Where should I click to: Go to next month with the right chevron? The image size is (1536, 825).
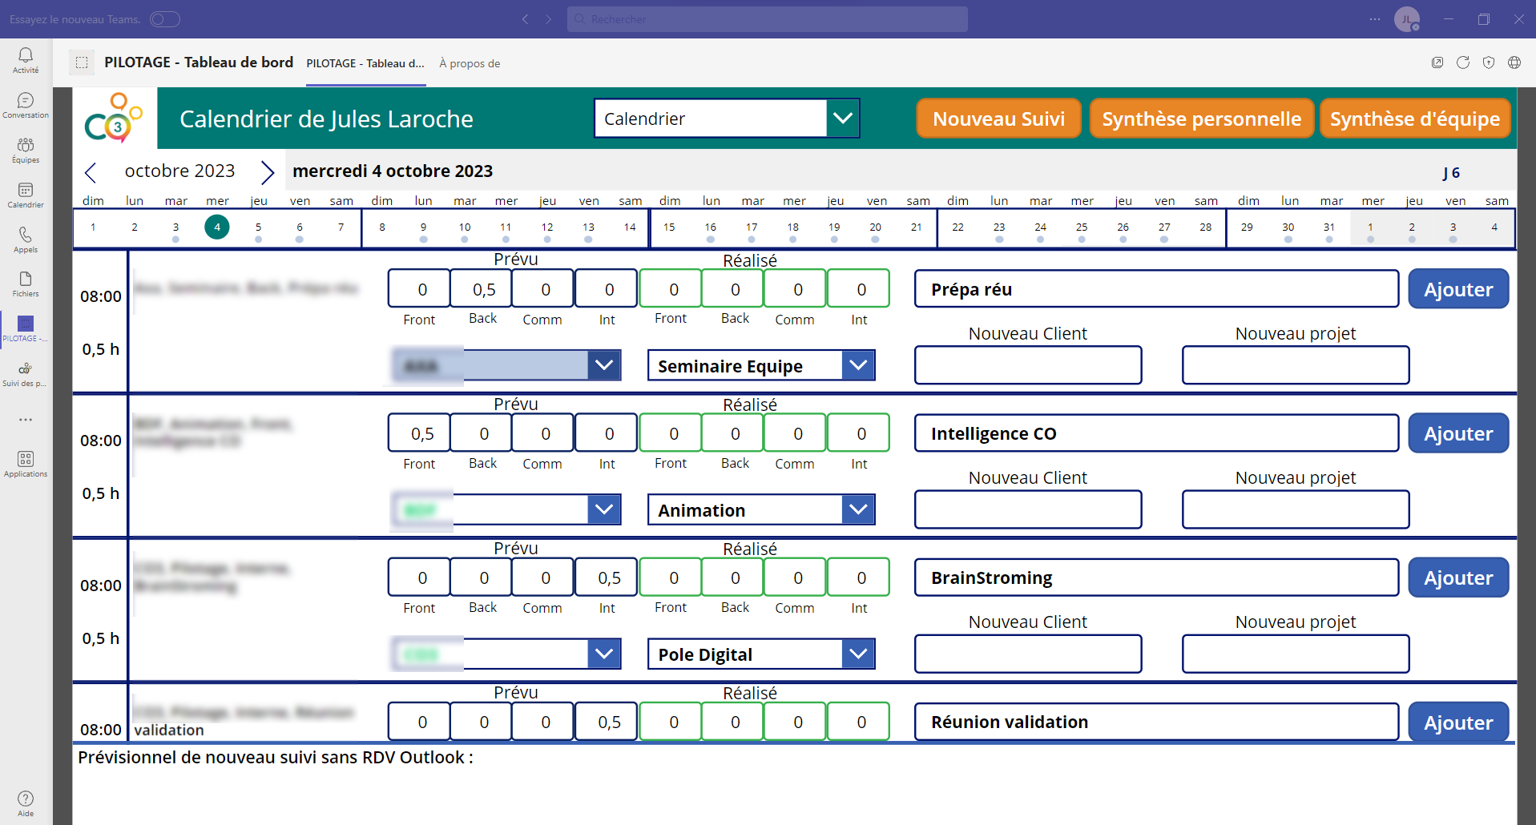(x=268, y=171)
